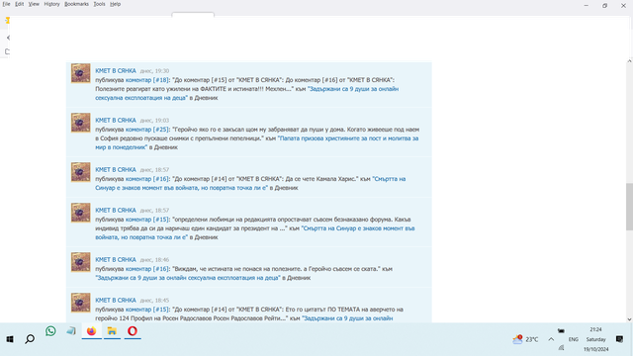Open КМЕТ В СЯНКА profile from 19:30 post
The width and height of the screenshot is (633, 356).
click(x=116, y=70)
